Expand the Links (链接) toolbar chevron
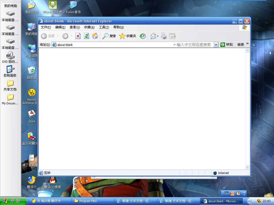 pyautogui.click(x=248, y=44)
